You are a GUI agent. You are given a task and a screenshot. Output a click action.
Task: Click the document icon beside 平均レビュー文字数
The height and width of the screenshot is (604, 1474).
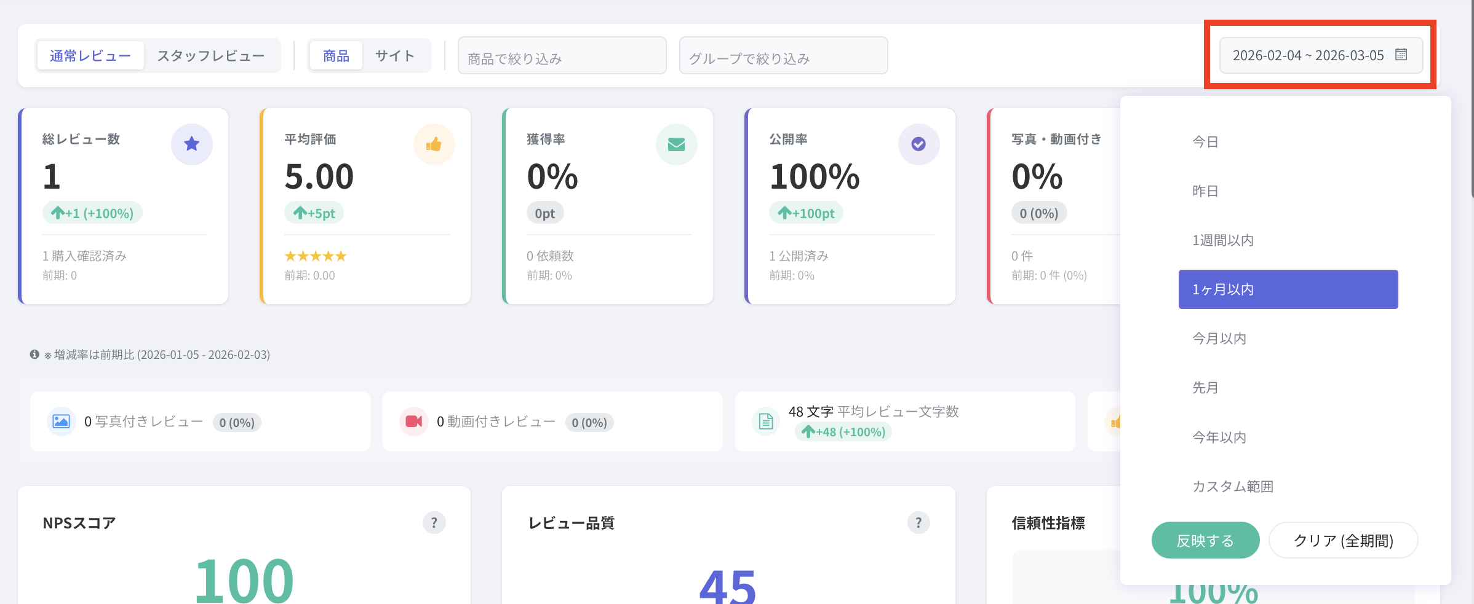[x=766, y=422]
